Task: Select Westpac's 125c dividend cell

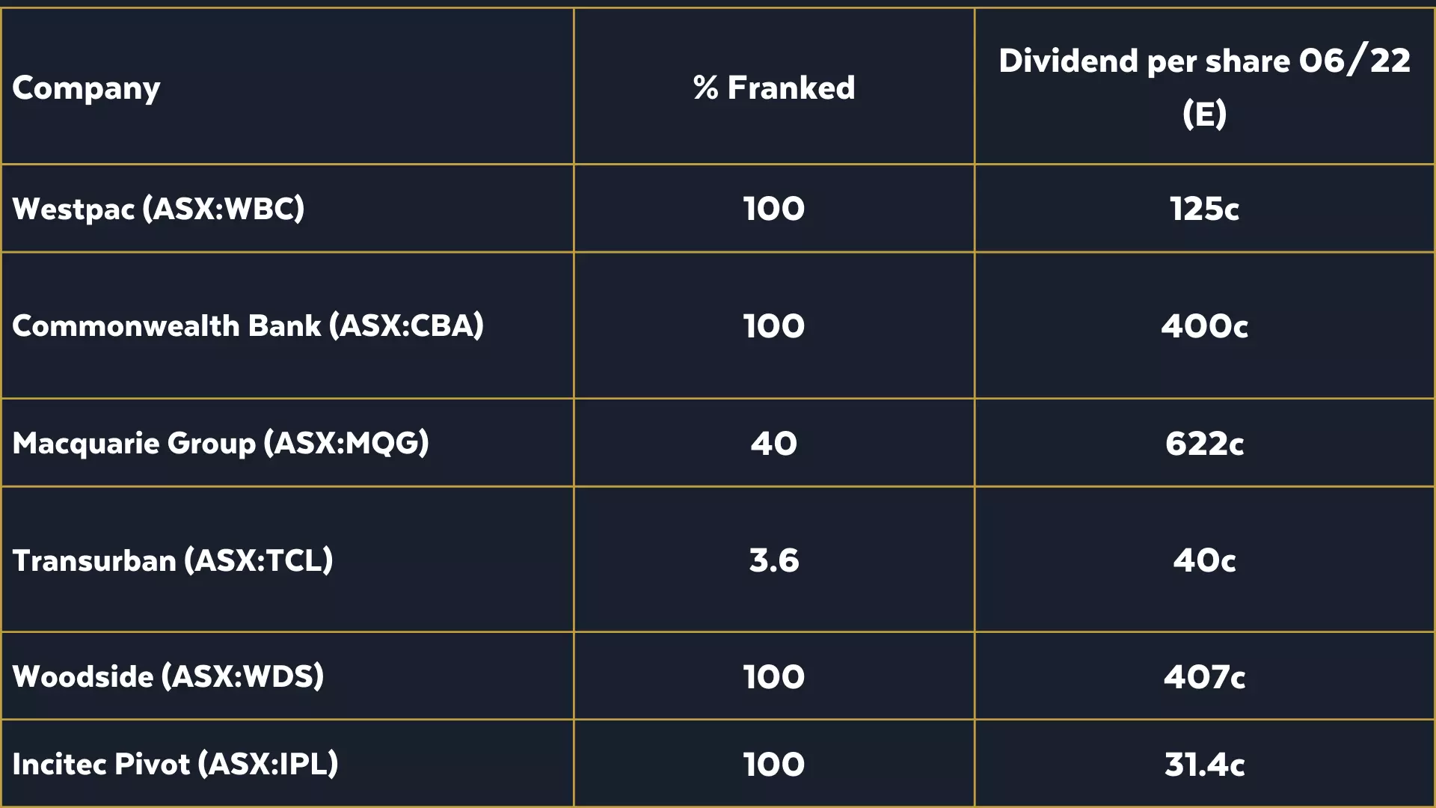Action: [x=1204, y=209]
